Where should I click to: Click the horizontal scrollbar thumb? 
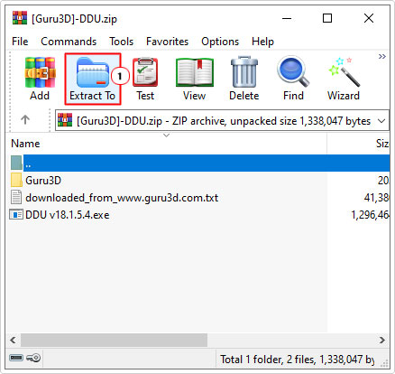(114, 340)
